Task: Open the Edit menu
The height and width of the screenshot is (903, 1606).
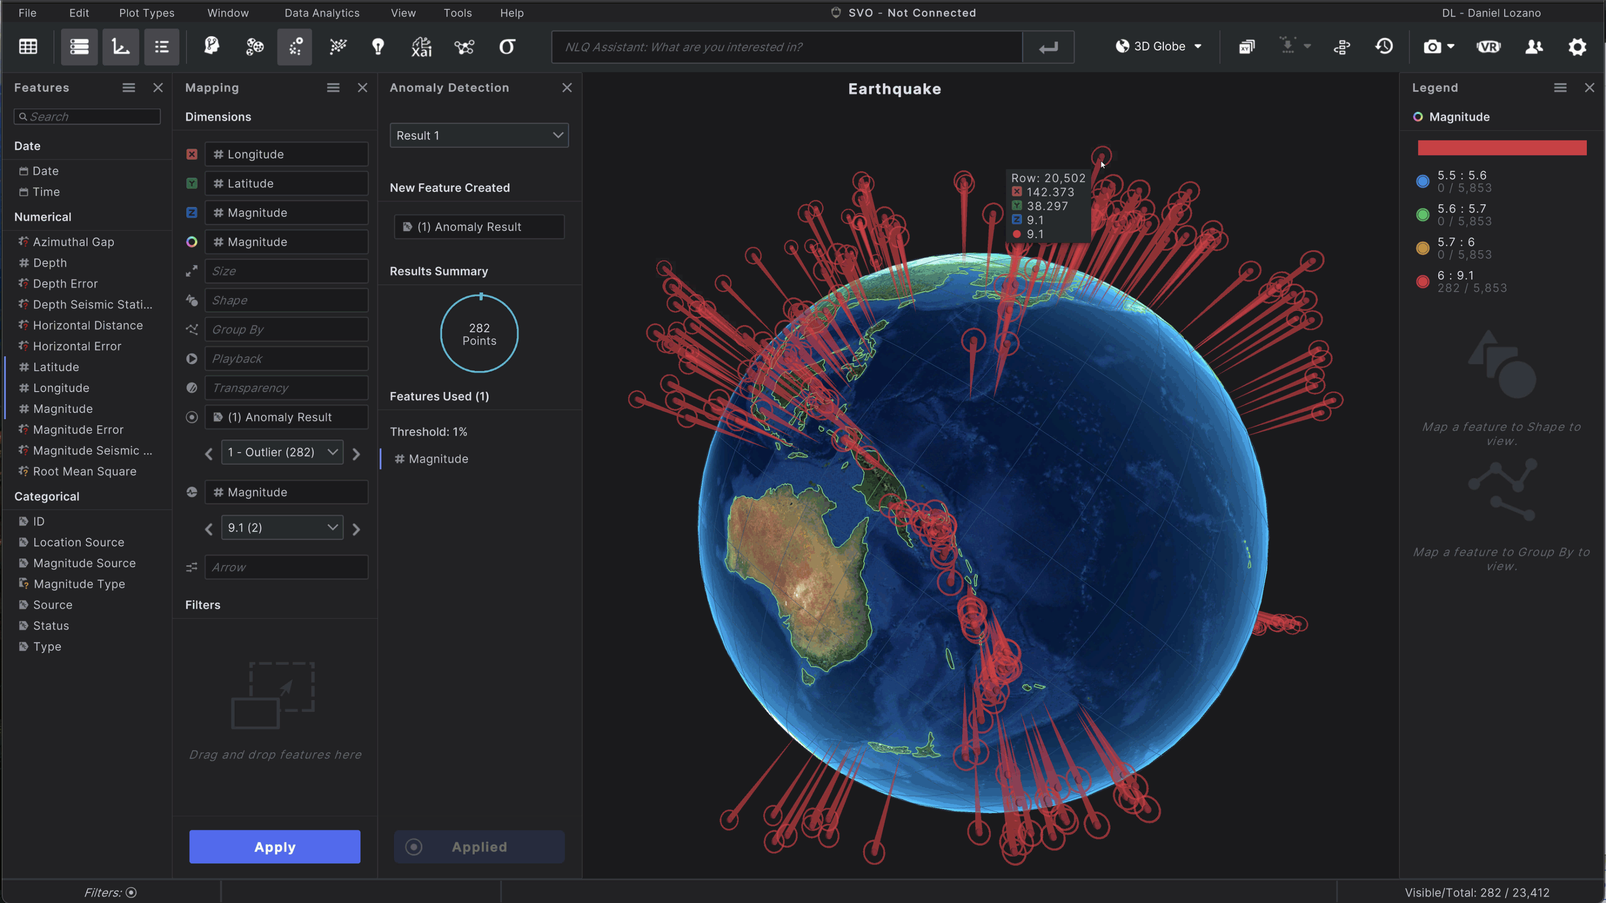Action: coord(79,12)
